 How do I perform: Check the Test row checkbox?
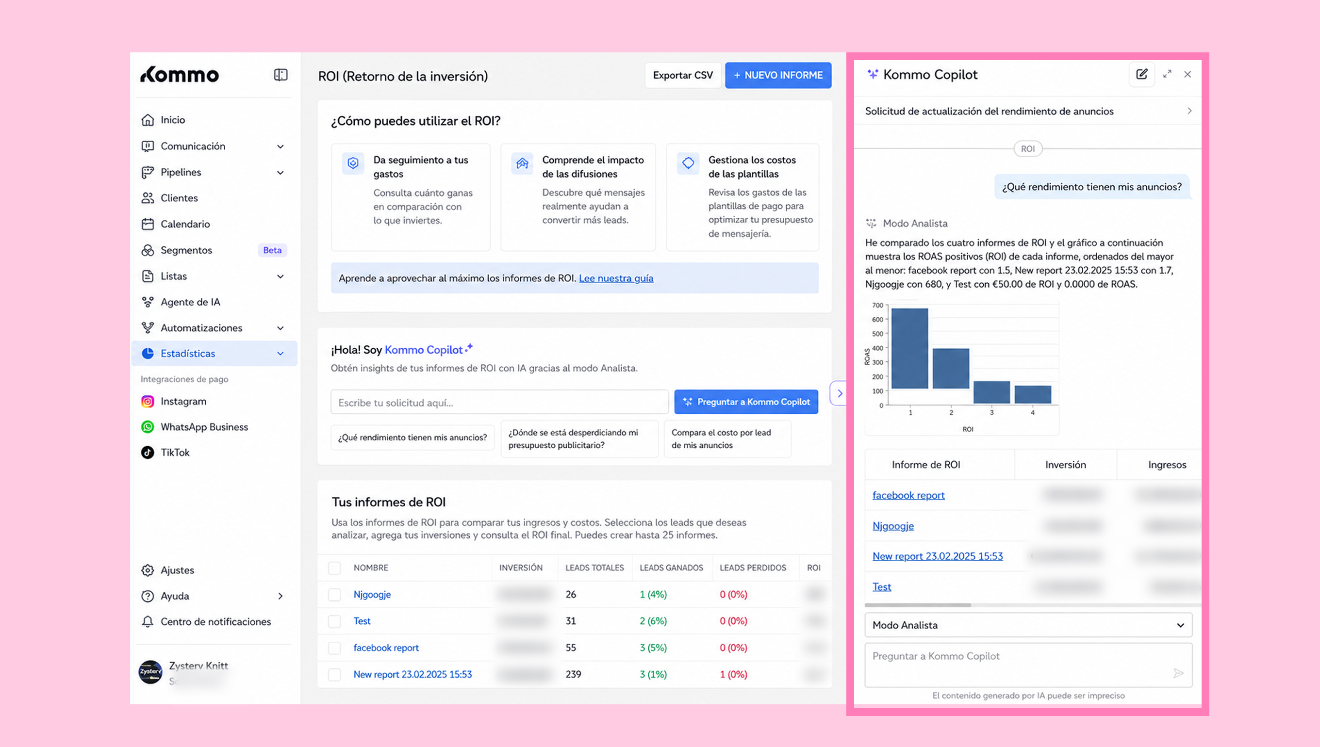[335, 621]
